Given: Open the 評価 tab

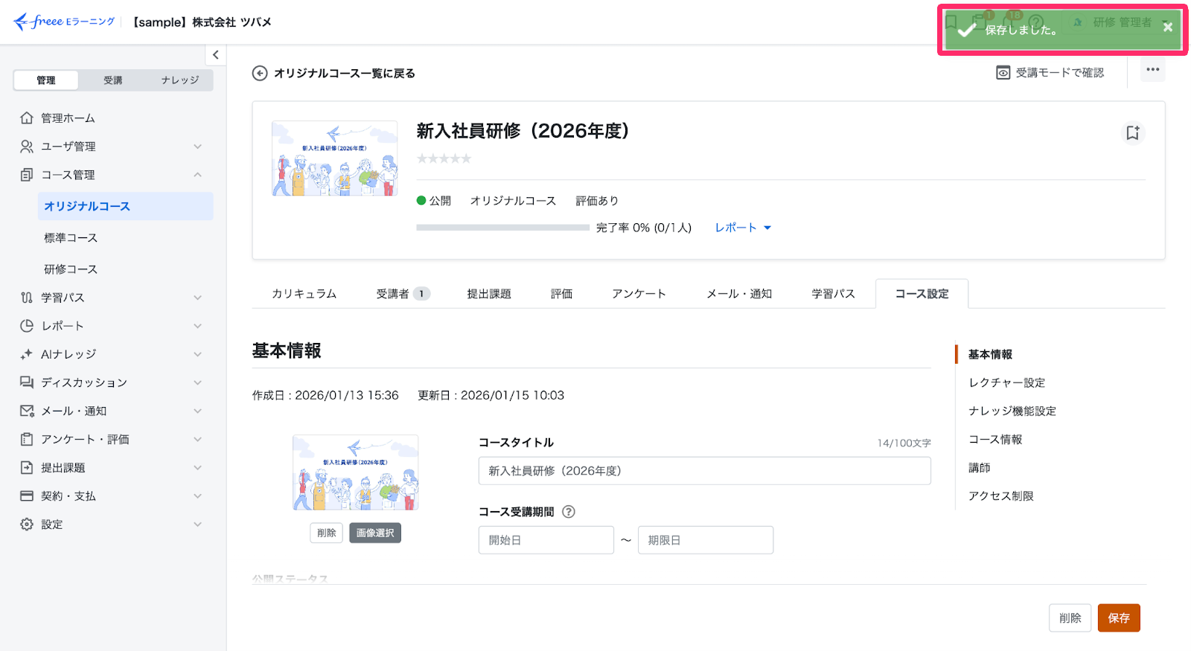Looking at the screenshot, I should tap(561, 294).
